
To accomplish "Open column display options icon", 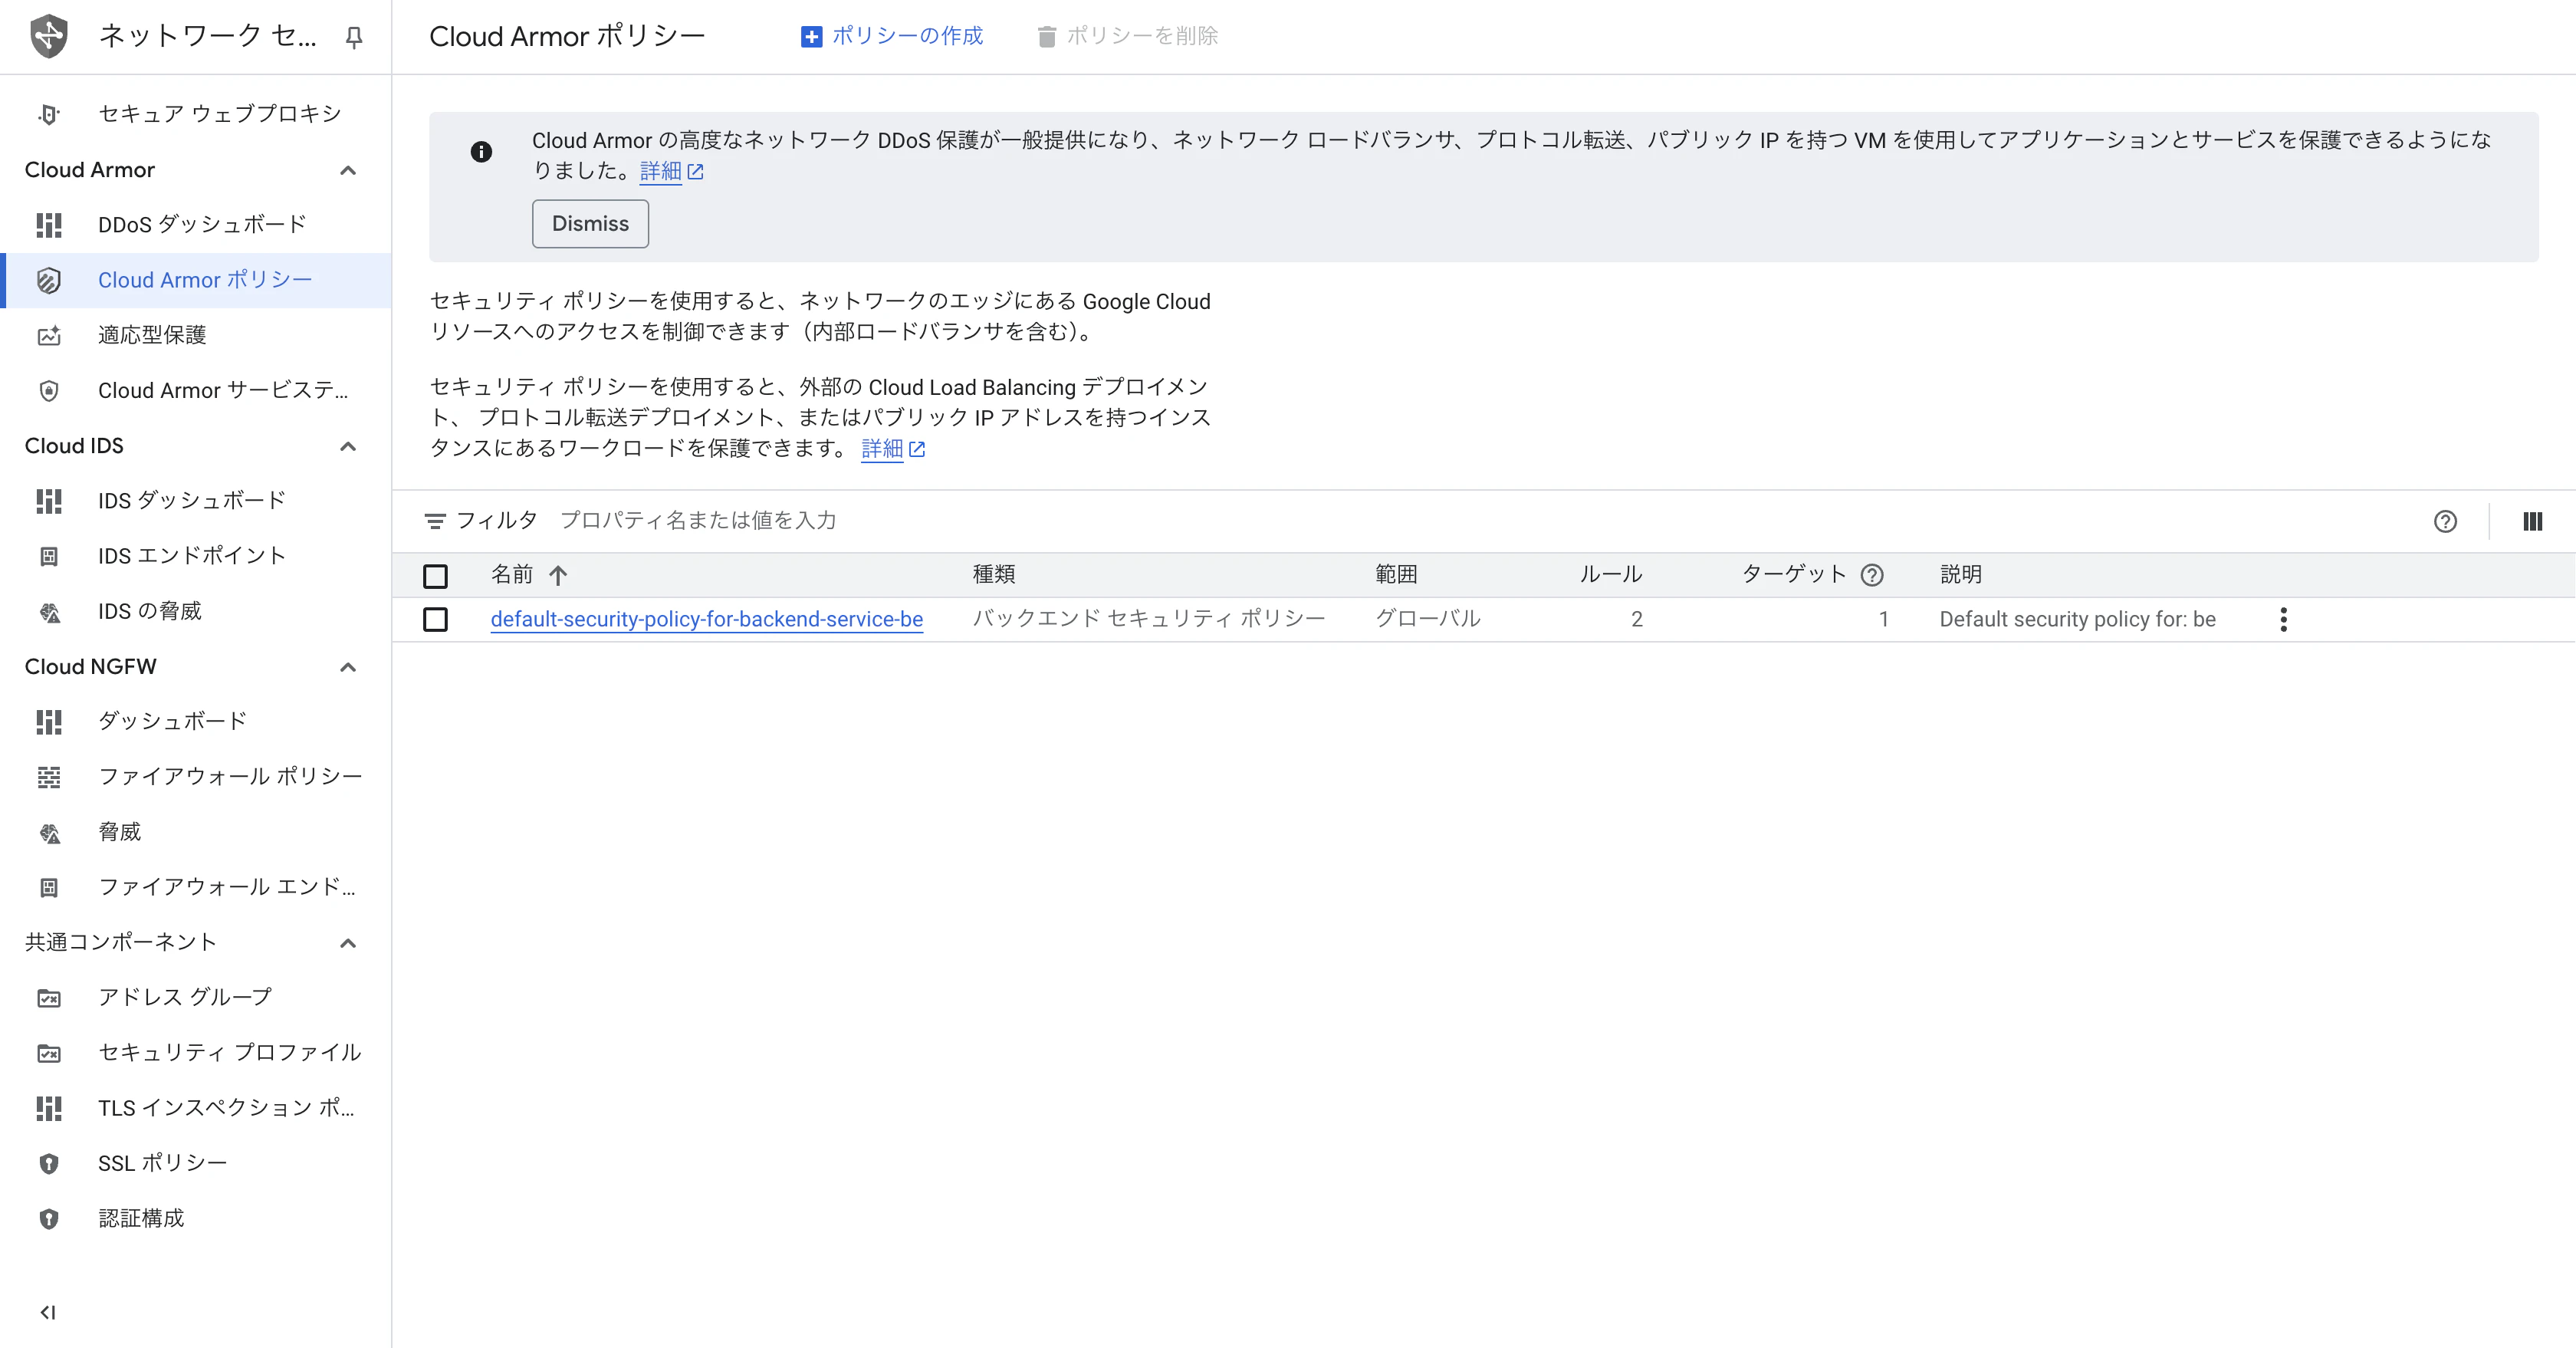I will point(2532,521).
